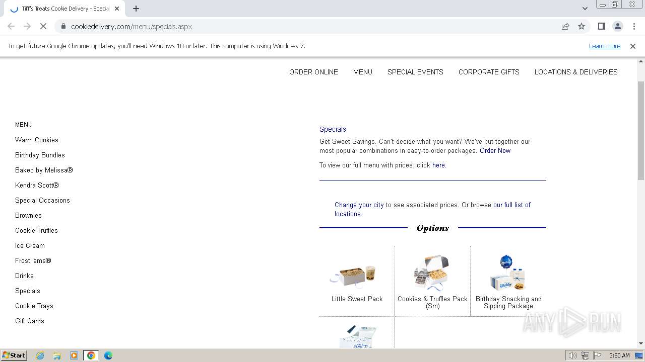Open Specials sidebar link
The image size is (645, 362).
point(28,291)
